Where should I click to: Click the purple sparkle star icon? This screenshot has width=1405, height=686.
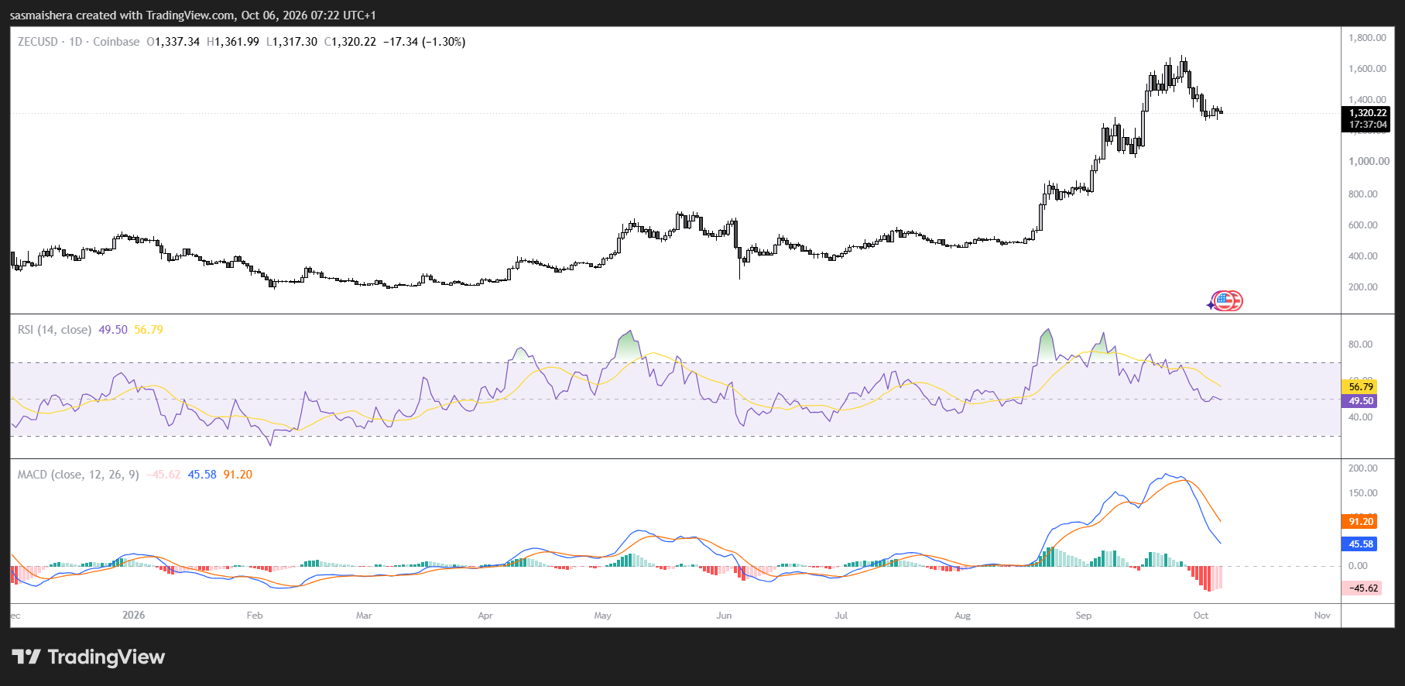[x=1211, y=305]
